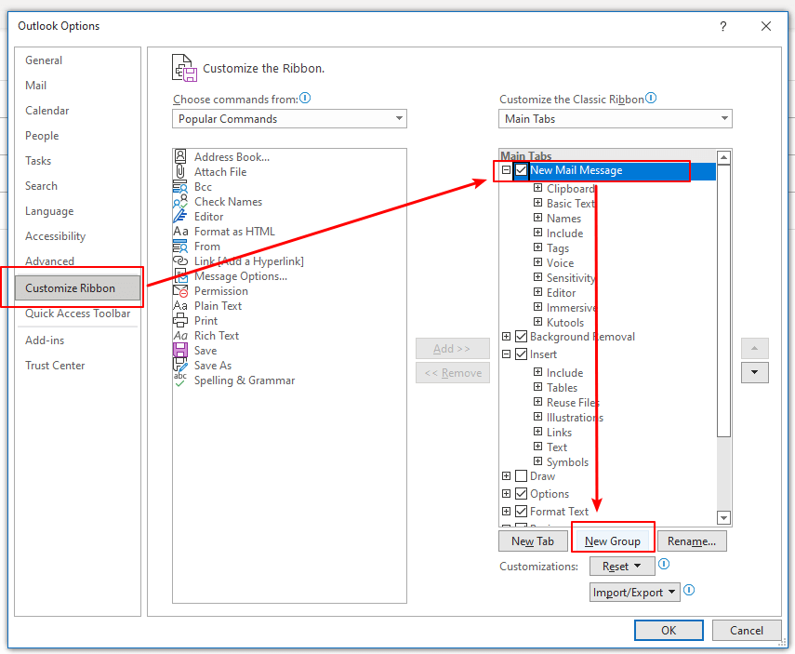Click the Check Names icon
The image size is (795, 654).
coord(181,202)
